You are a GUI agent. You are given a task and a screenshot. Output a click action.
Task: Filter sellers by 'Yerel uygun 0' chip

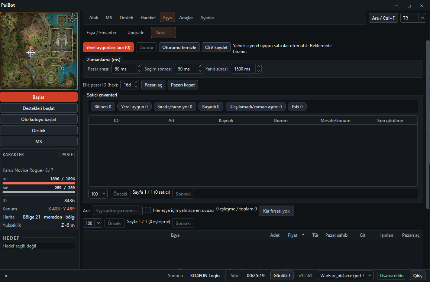click(135, 107)
